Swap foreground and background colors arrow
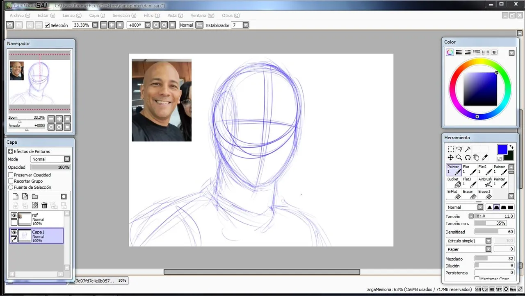525x296 pixels. point(511,147)
